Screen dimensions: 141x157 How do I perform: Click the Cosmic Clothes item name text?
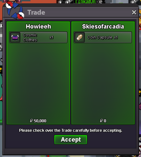(x=30, y=37)
